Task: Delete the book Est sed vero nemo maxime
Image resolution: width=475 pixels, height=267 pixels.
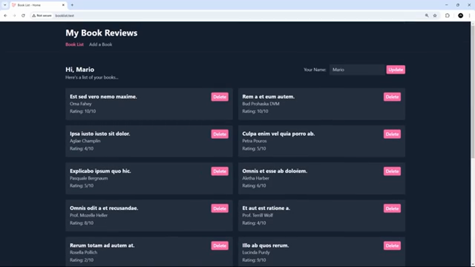Action: [220, 97]
